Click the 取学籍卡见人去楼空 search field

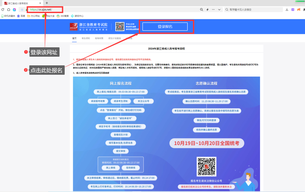(254, 10)
